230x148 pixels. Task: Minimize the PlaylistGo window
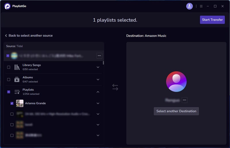pyautogui.click(x=208, y=6)
